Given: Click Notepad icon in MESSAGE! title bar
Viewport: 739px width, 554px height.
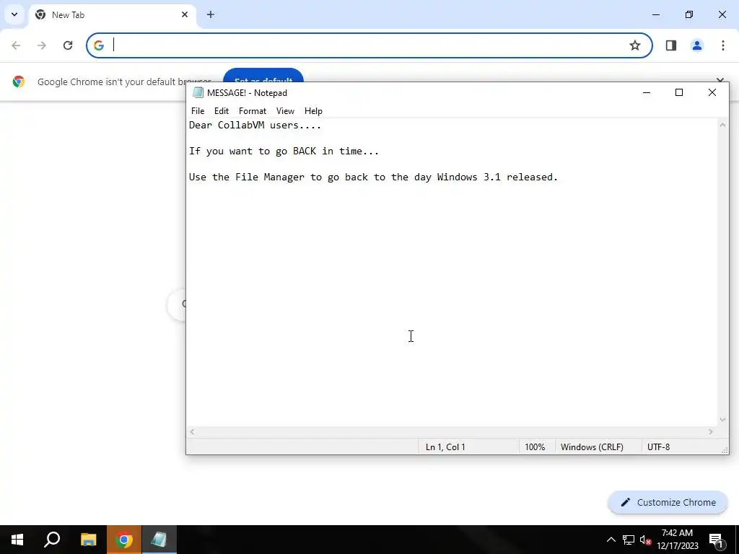Looking at the screenshot, I should point(198,92).
